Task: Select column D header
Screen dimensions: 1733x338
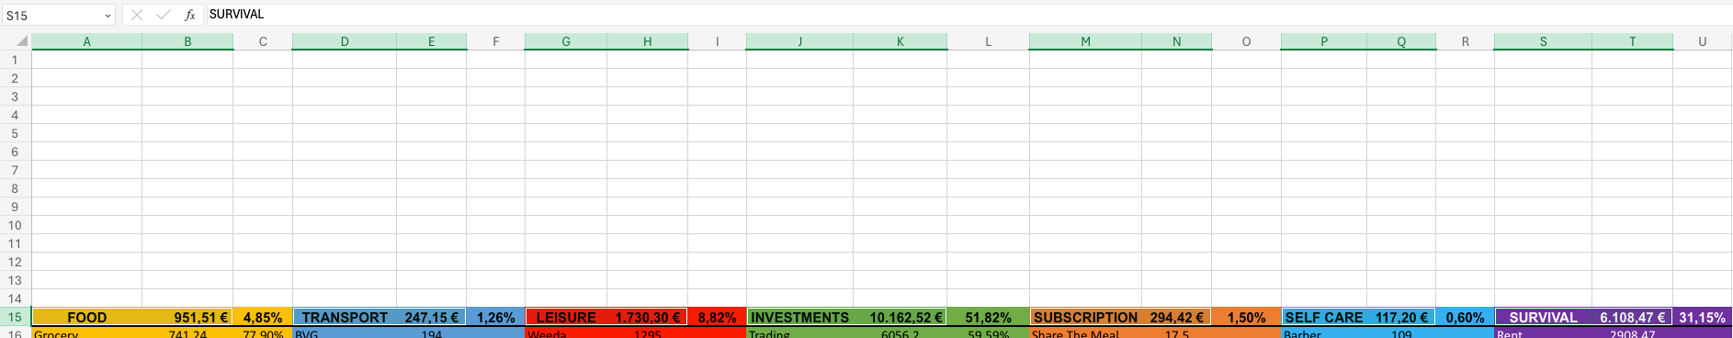Action: [345, 41]
